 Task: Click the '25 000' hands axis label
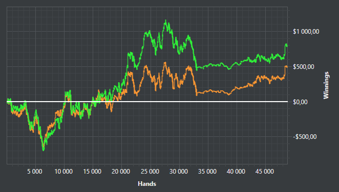(150, 172)
